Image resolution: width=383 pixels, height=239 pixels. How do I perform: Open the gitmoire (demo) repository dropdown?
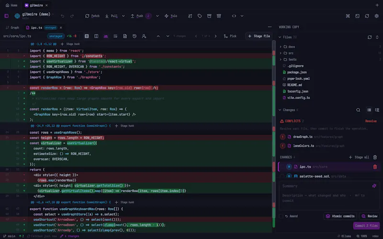(34, 16)
